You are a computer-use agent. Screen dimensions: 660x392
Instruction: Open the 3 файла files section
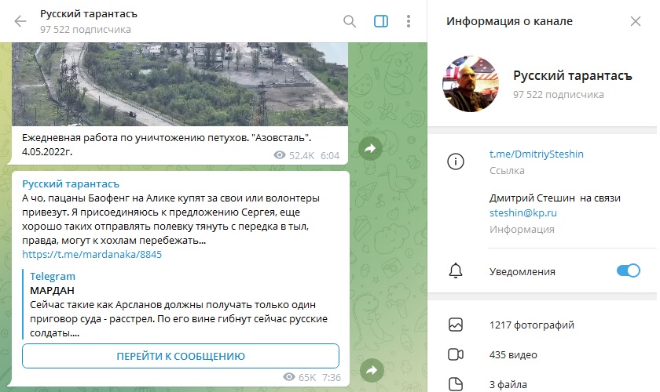click(x=508, y=383)
